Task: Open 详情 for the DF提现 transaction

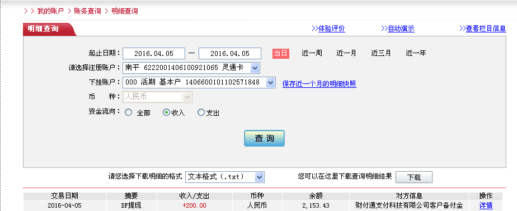Action: (486, 205)
